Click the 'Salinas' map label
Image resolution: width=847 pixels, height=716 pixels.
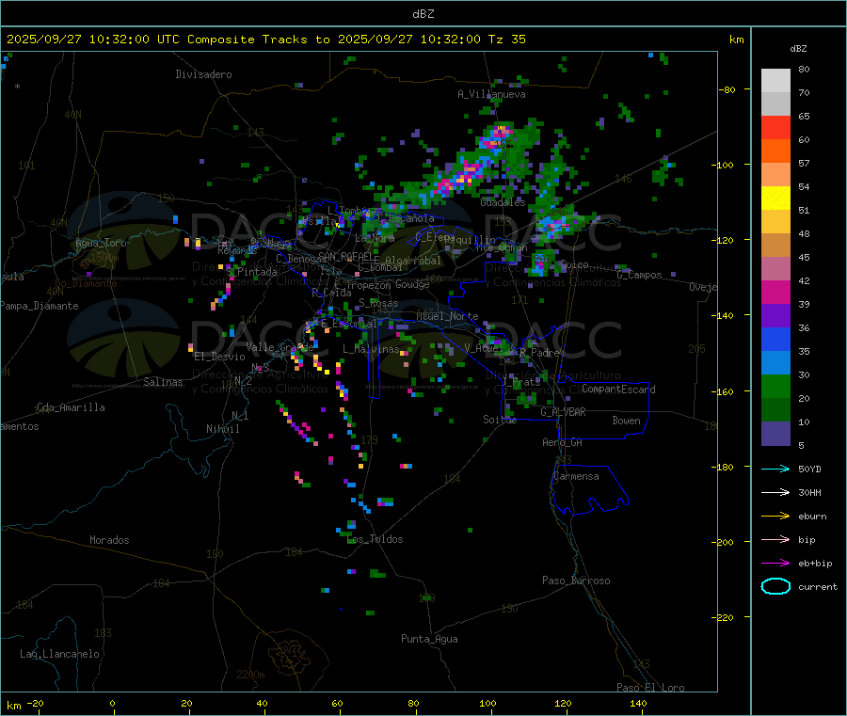coord(163,382)
